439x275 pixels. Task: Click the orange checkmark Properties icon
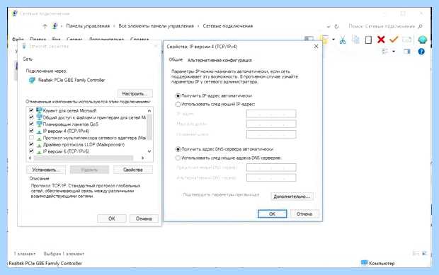tap(394, 40)
